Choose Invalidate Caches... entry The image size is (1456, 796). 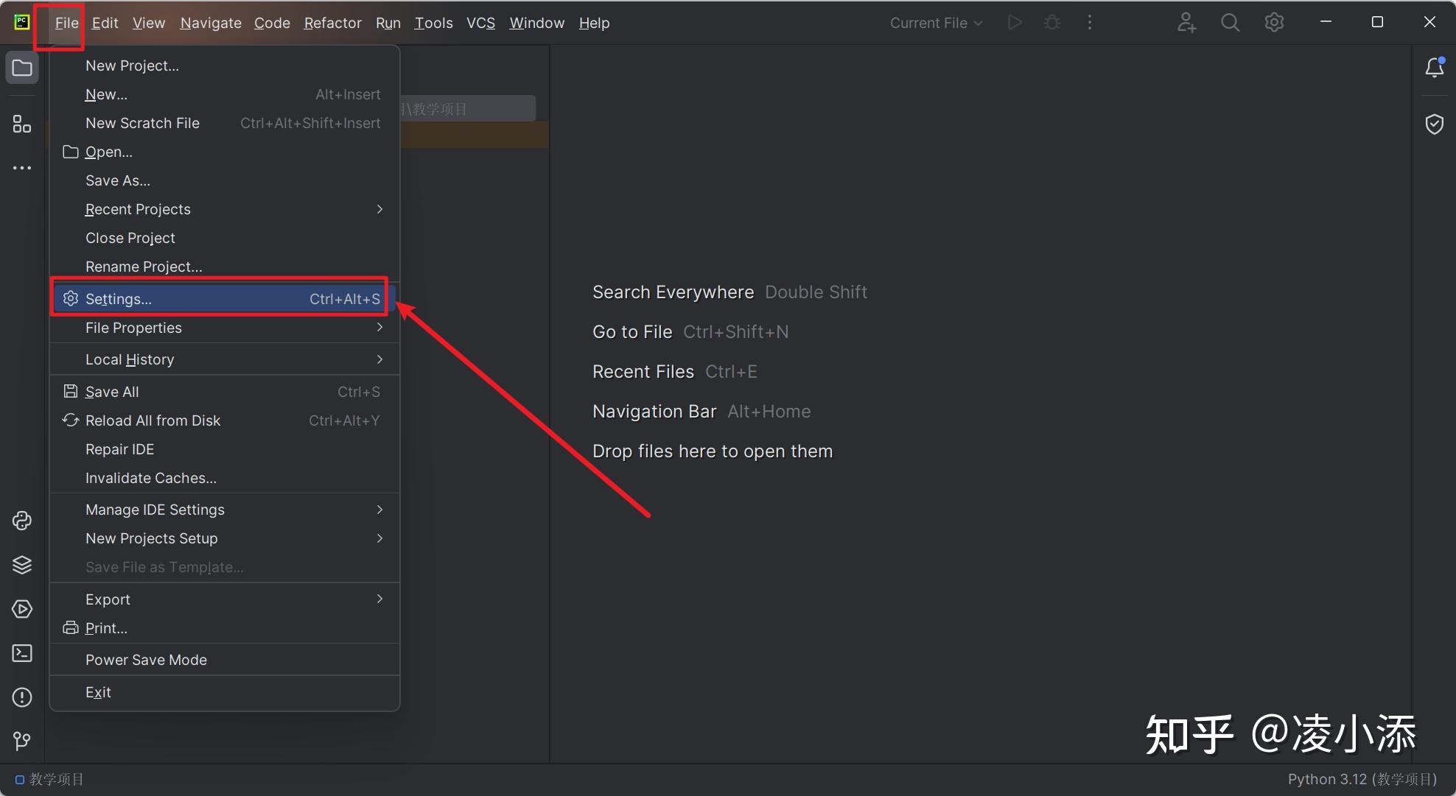point(150,478)
